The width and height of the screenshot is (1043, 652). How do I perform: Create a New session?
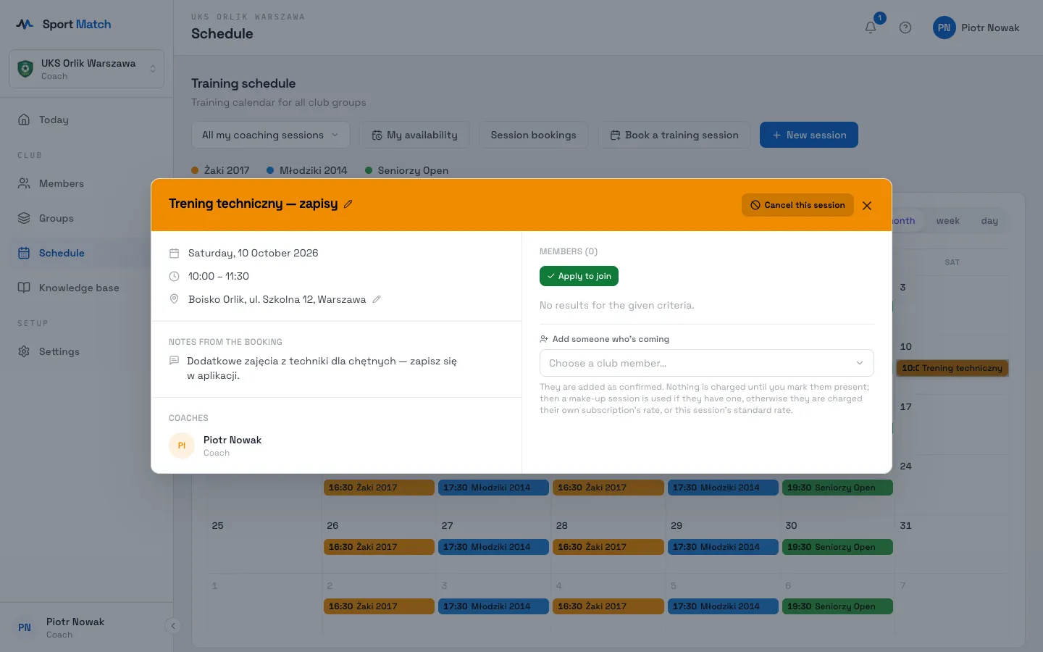809,135
